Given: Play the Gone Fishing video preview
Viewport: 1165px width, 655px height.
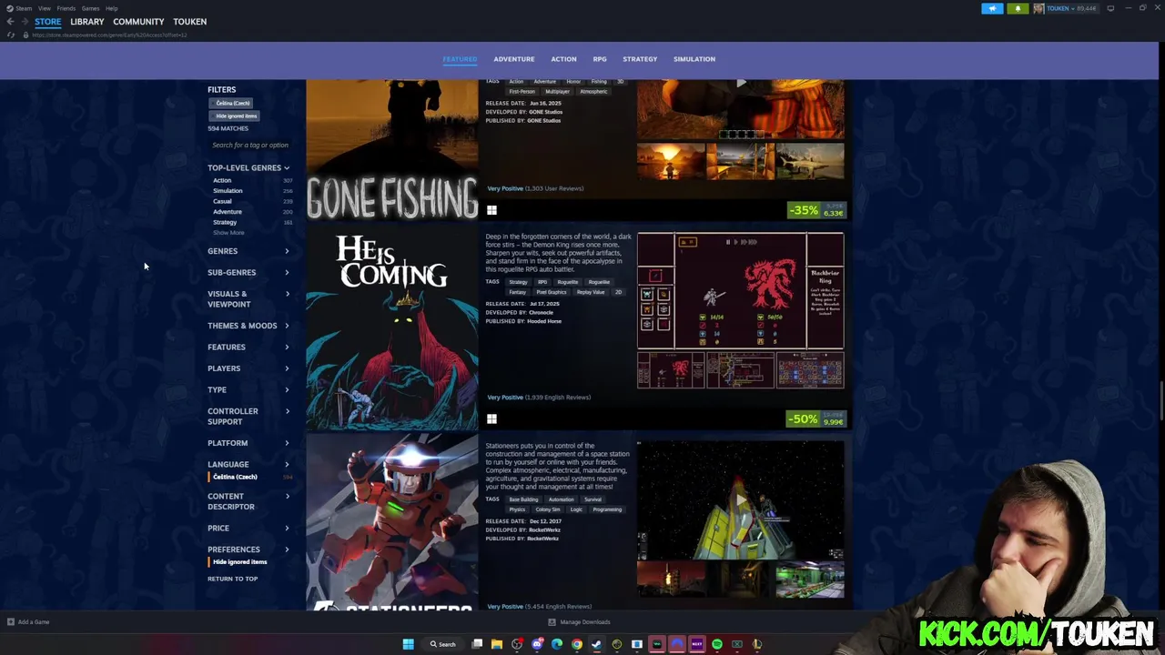Looking at the screenshot, I should pos(741,84).
